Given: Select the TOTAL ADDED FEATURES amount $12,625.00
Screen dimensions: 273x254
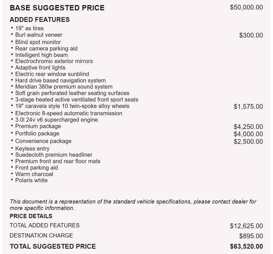Looking at the screenshot, I should (246, 226).
